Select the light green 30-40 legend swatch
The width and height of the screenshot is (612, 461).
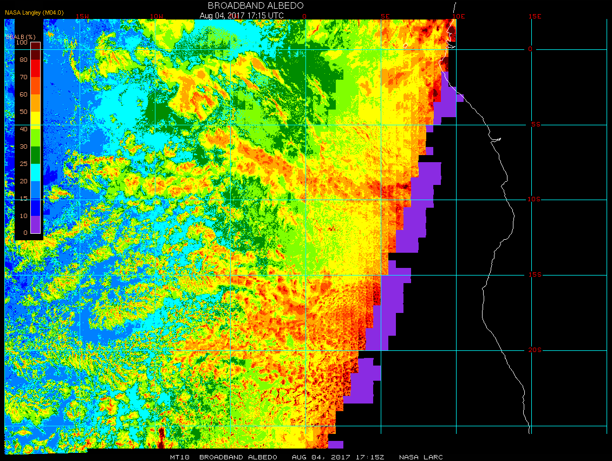point(36,138)
